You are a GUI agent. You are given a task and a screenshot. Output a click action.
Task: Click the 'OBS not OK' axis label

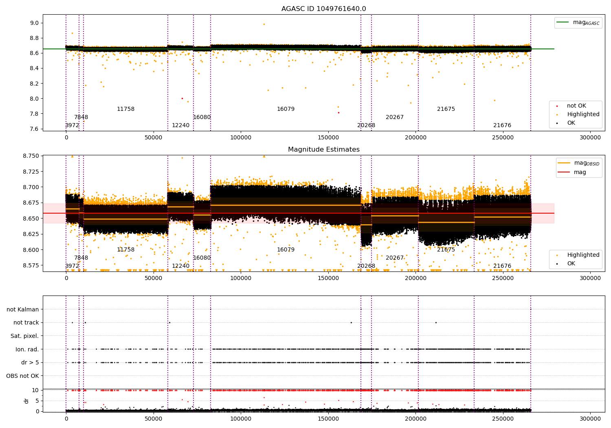pyautogui.click(x=23, y=376)
